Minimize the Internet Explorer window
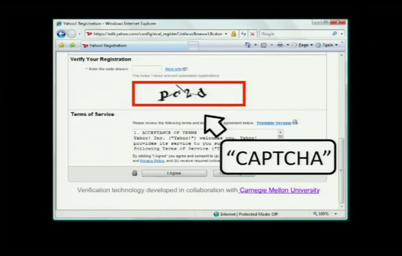The image size is (402, 256). click(x=316, y=22)
